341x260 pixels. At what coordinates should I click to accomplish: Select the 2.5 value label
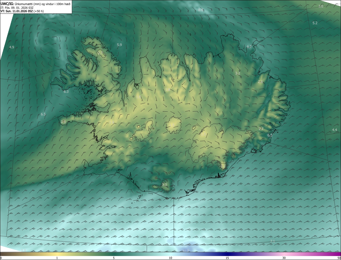point(63,122)
